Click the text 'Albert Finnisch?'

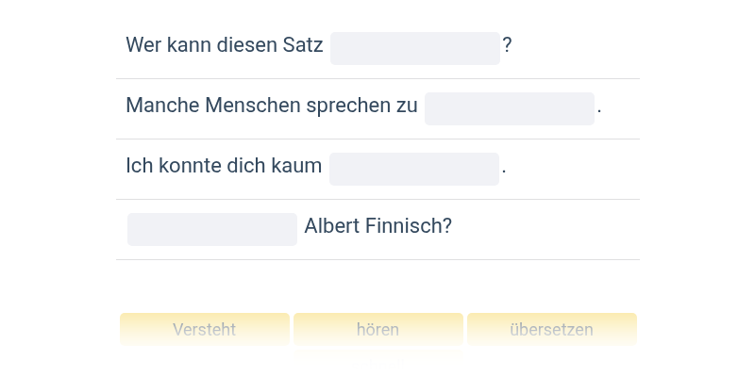point(378,226)
